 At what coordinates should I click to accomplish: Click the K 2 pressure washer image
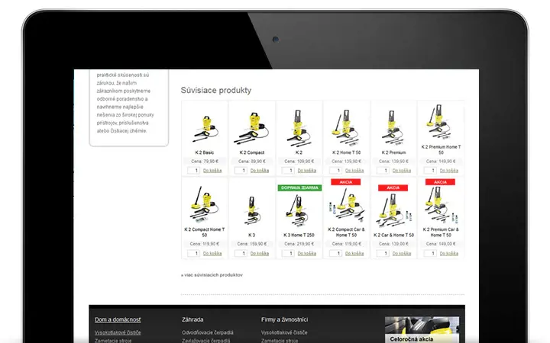(x=299, y=128)
